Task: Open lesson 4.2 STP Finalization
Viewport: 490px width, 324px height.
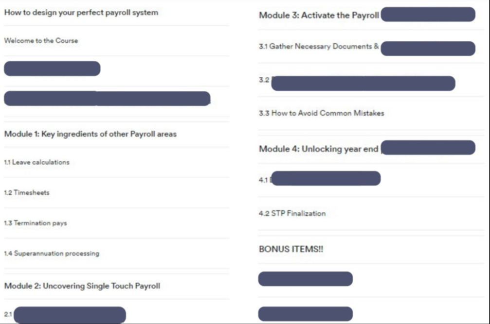Action: (x=292, y=213)
